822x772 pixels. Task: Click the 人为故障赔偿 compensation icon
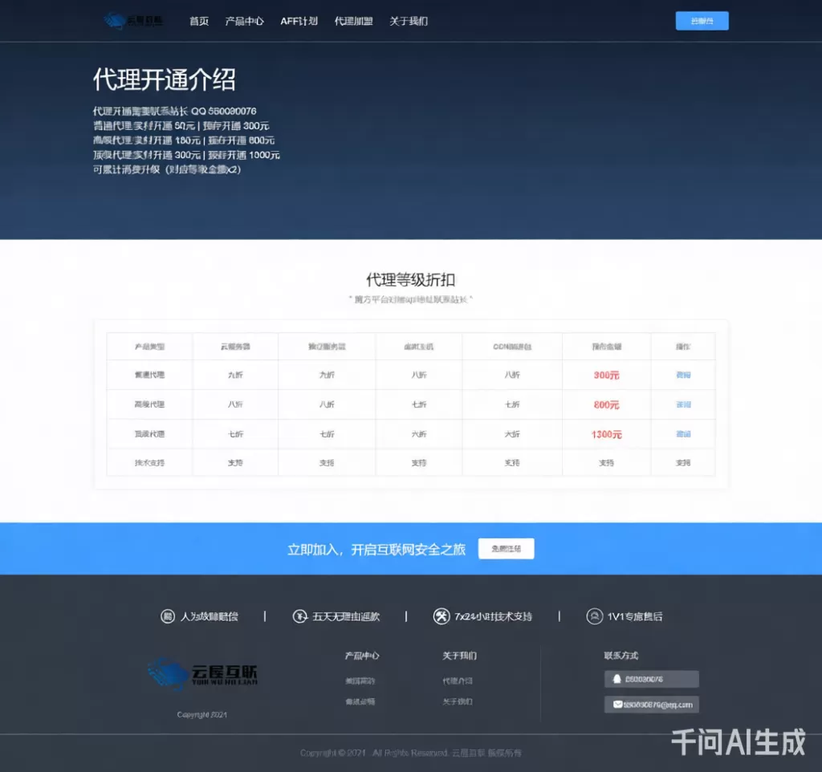(x=168, y=616)
